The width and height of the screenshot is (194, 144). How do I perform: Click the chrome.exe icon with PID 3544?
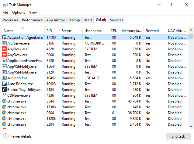click(4, 101)
